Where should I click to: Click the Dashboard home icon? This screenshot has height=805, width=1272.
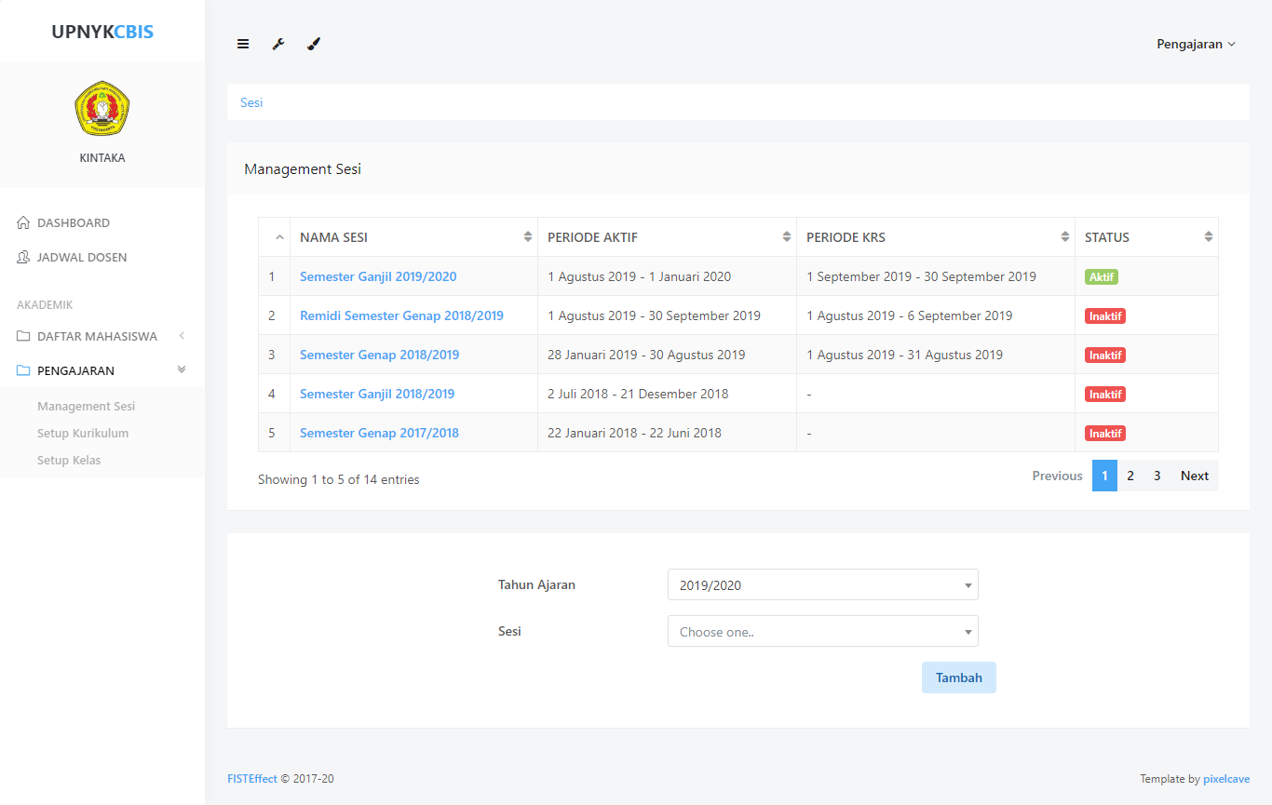point(23,223)
